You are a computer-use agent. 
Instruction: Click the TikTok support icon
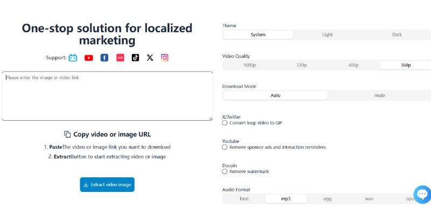tap(135, 58)
